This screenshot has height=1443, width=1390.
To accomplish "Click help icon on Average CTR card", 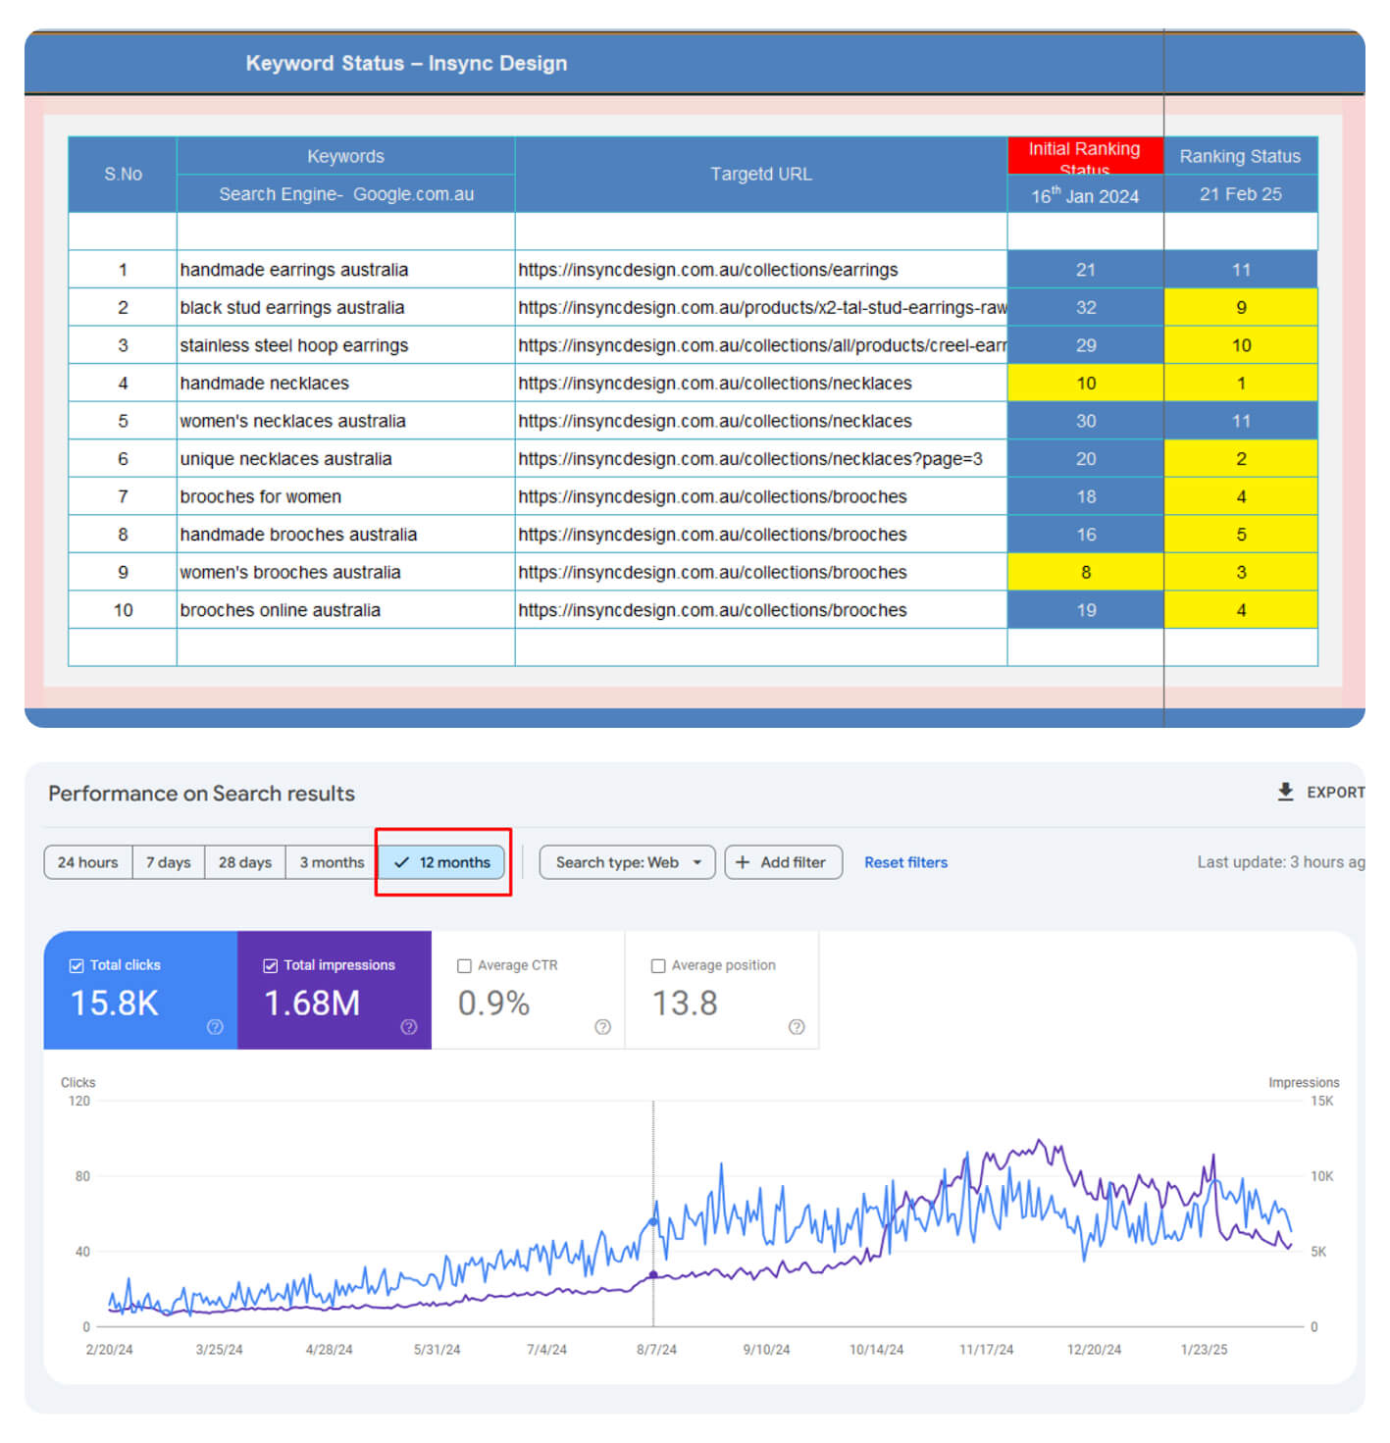I will click(602, 1026).
